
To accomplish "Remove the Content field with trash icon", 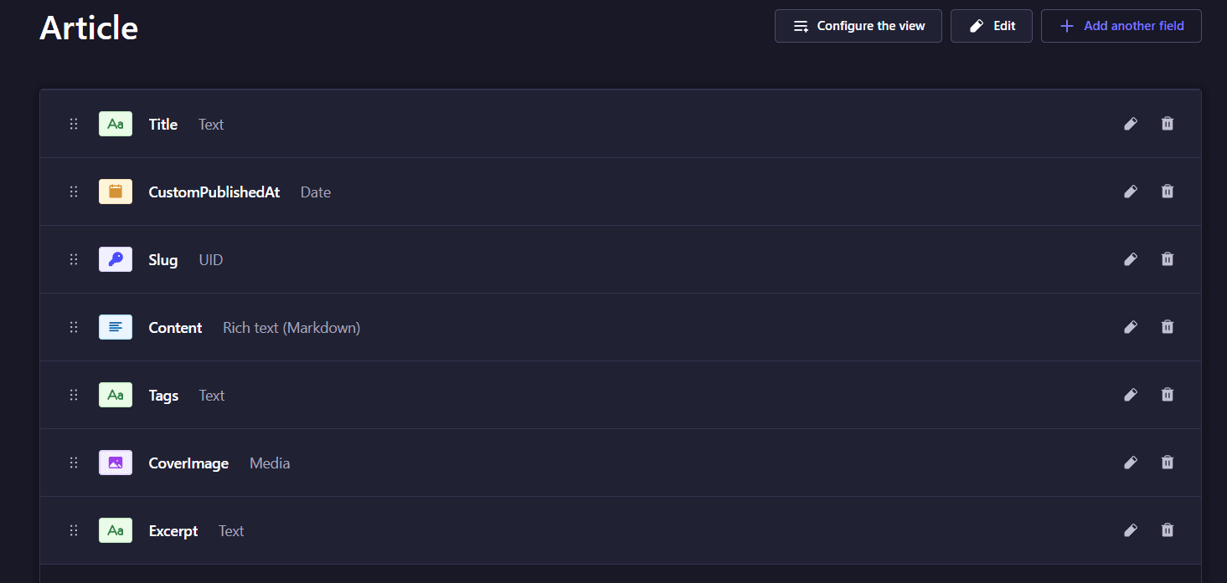I will (1168, 327).
